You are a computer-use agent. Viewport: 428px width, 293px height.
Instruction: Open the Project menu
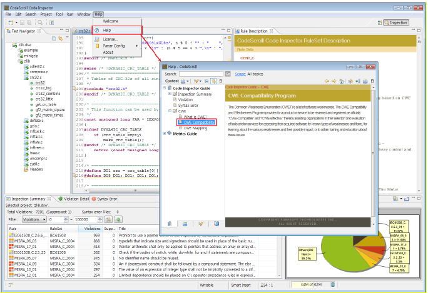(46, 14)
